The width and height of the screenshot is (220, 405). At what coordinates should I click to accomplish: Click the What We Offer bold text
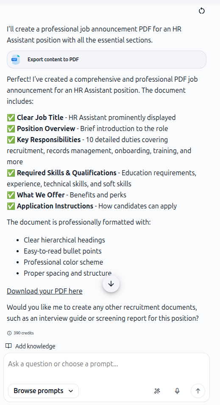[x=41, y=195]
